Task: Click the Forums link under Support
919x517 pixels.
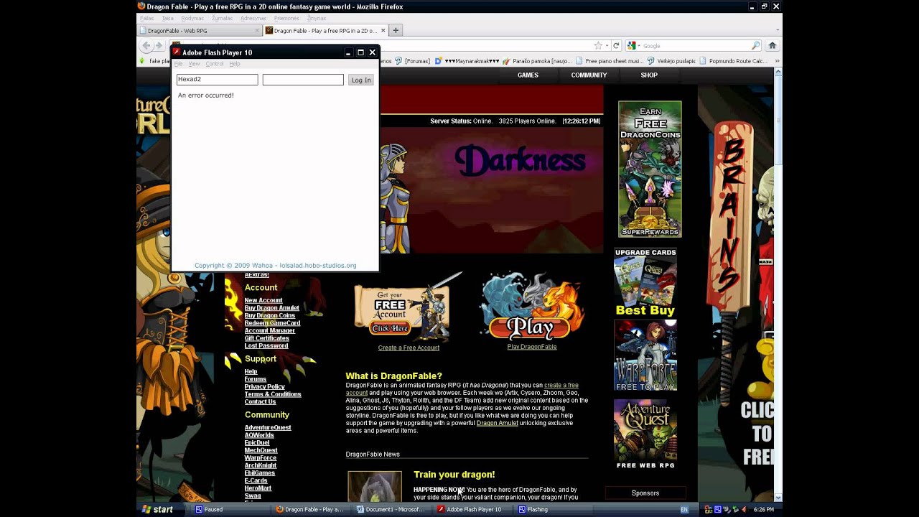Action: click(255, 379)
